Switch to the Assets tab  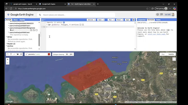click(x=22, y=20)
